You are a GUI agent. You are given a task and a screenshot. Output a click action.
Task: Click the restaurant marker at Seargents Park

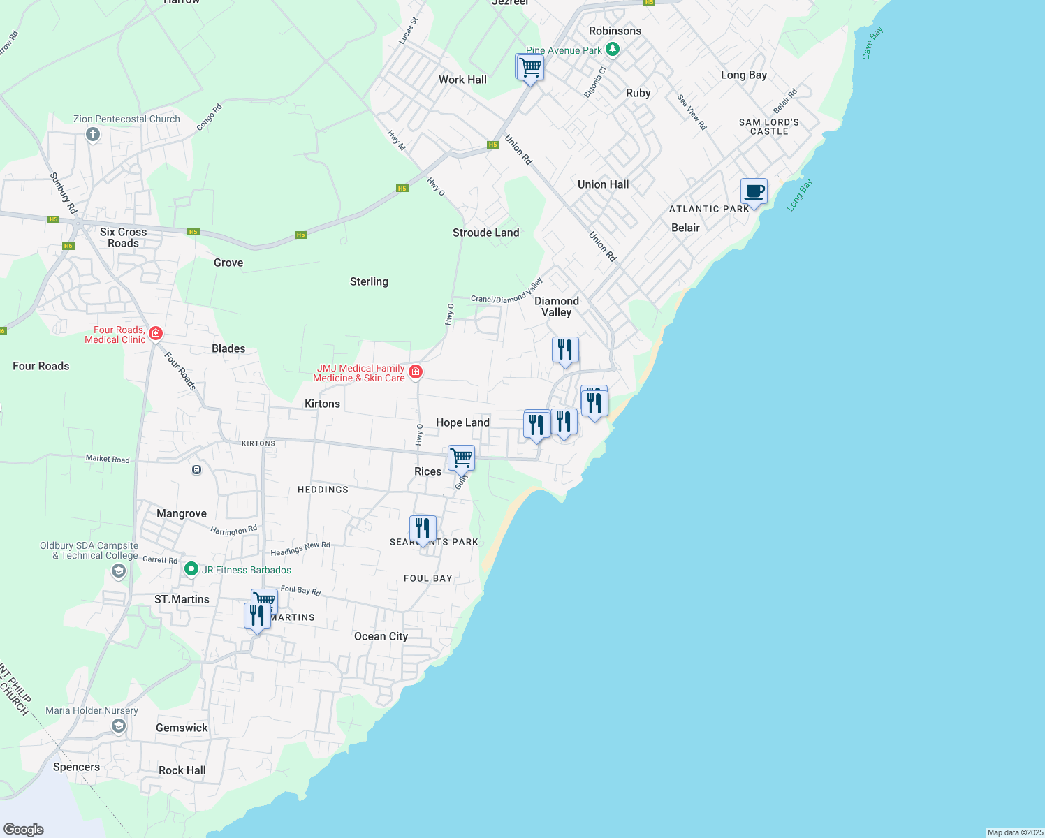tap(423, 529)
